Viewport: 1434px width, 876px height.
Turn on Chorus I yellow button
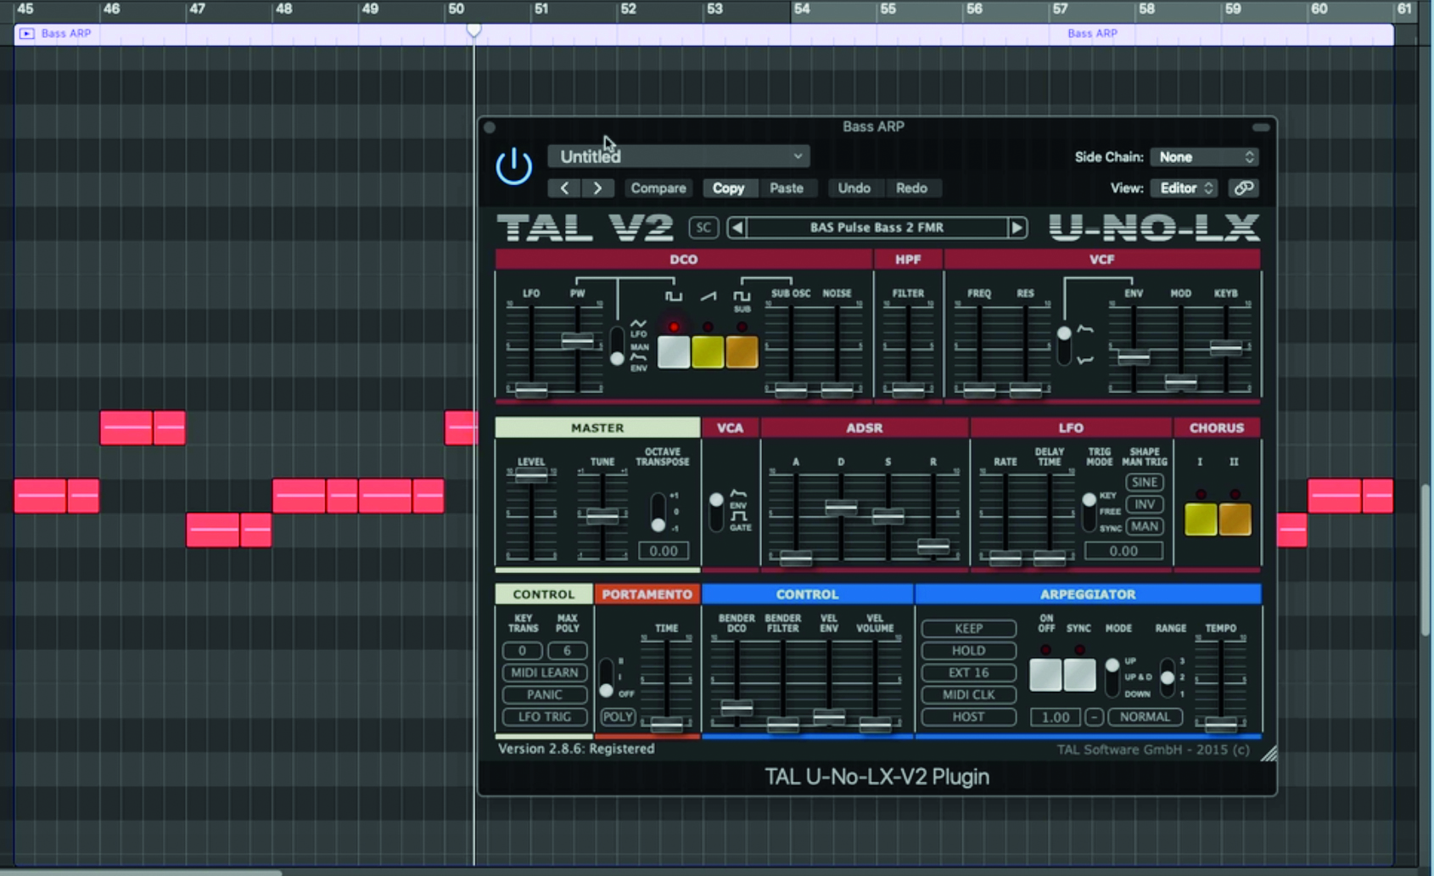1201,519
